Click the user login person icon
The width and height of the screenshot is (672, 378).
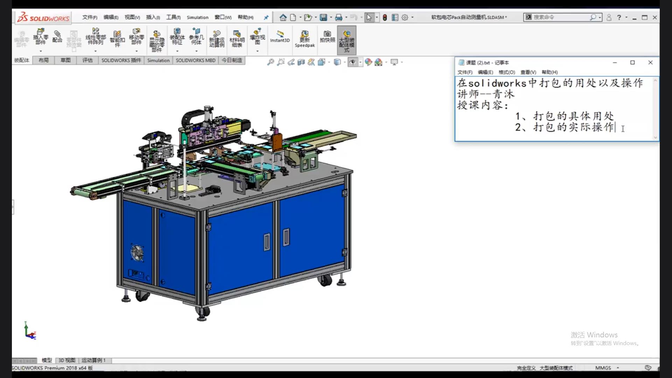pyautogui.click(x=609, y=17)
